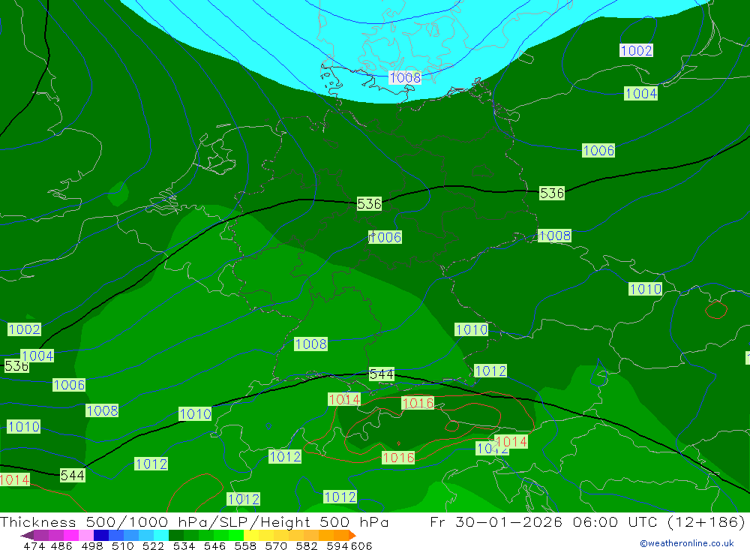
Task: Select the purple arrow start of legend
Action: [x=27, y=535]
